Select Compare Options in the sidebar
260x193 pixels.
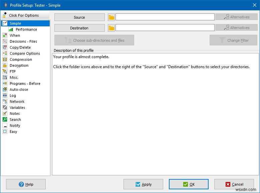click(25, 53)
